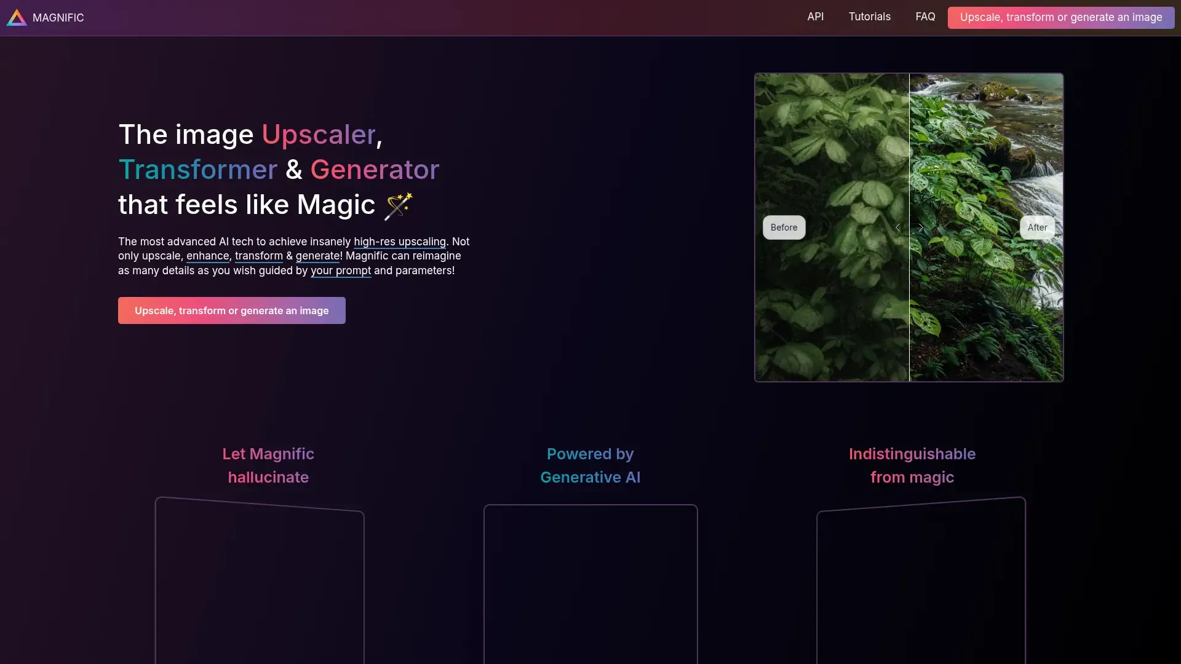Open the 'transform' underlined link
The width and height of the screenshot is (1181, 664).
(258, 256)
